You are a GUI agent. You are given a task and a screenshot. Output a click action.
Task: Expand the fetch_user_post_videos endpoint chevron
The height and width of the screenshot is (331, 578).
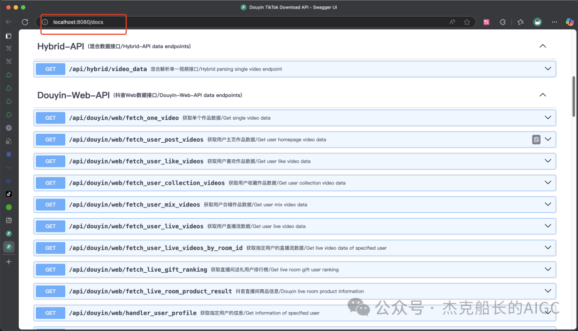[x=548, y=140]
